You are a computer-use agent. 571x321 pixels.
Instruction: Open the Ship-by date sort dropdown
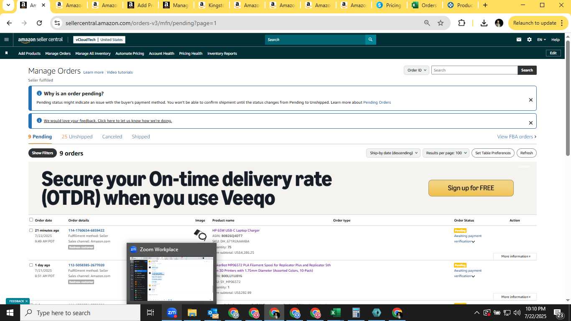[x=393, y=153]
